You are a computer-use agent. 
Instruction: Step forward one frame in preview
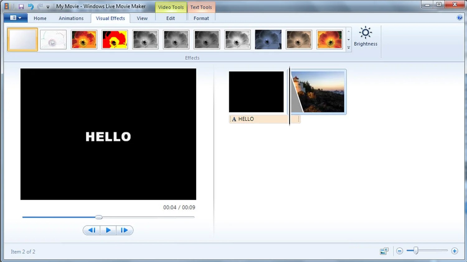click(x=125, y=230)
